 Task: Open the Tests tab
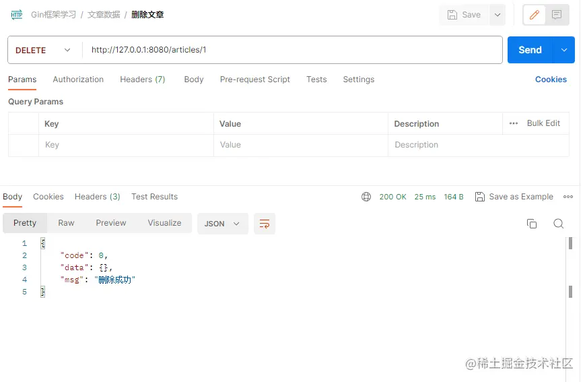coord(316,79)
